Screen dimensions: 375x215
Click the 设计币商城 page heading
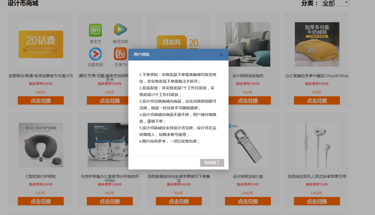[23, 3]
